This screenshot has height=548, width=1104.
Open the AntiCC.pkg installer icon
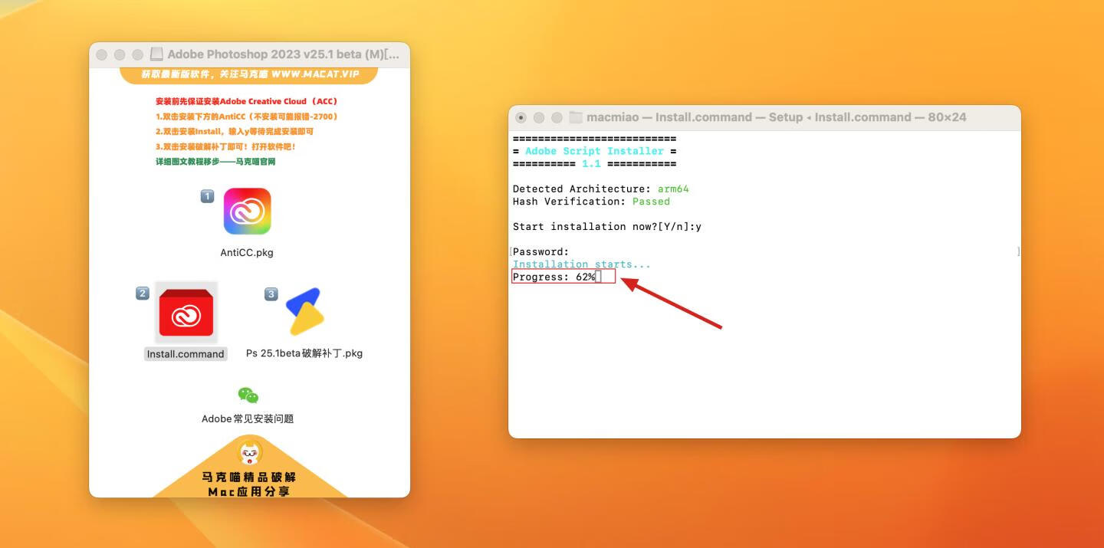point(247,212)
